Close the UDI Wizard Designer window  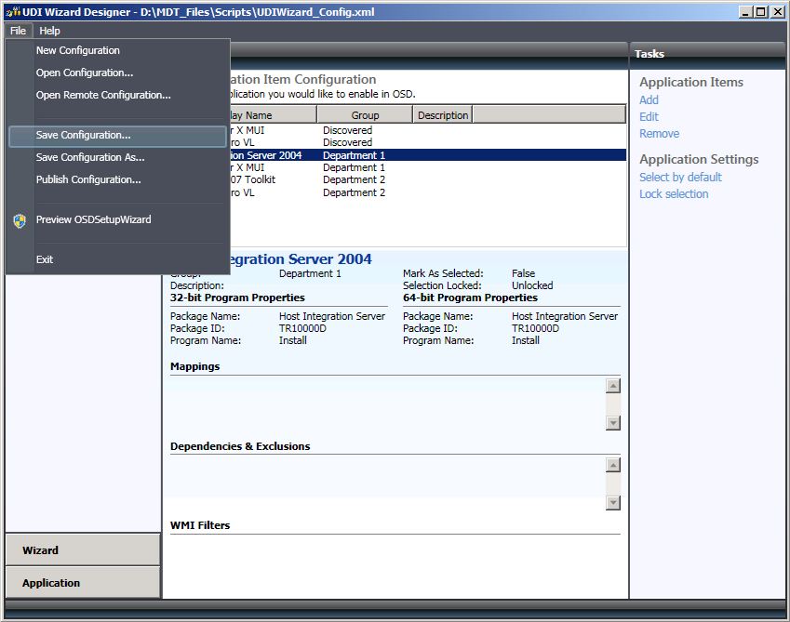point(777,11)
